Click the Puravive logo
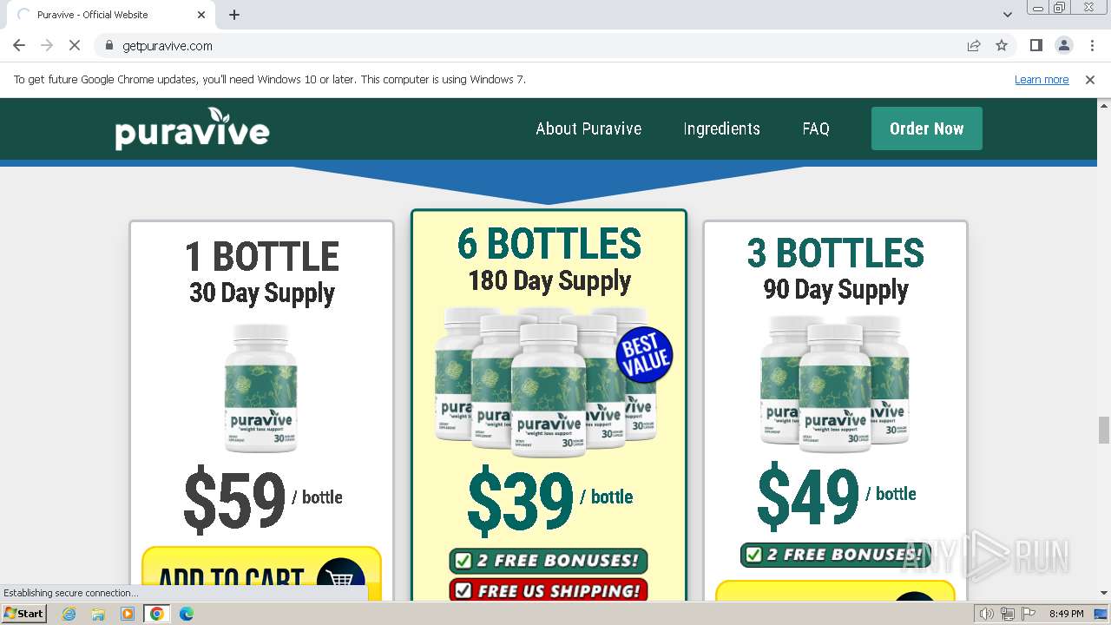1111x625 pixels. coord(192,128)
